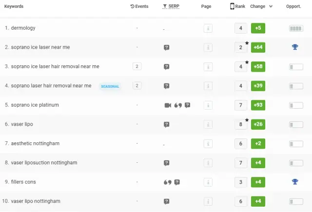This screenshot has height=212, width=312.
Task: Sort by the Keywords column header
Action: point(14,6)
